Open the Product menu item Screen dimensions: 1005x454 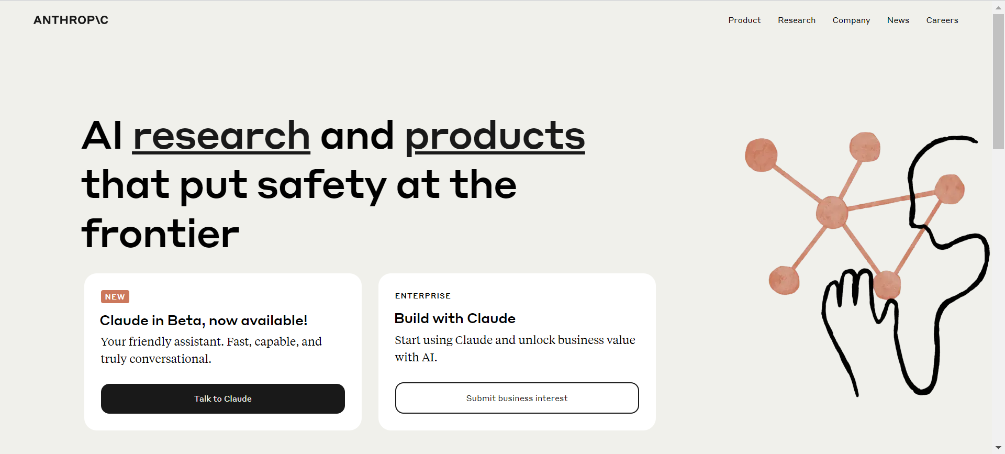click(x=744, y=20)
